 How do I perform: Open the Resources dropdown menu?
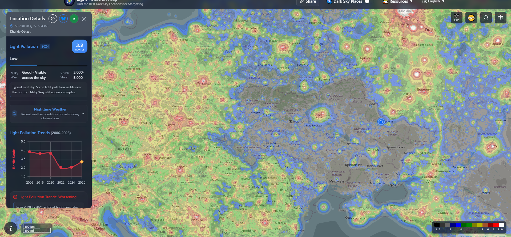click(398, 2)
